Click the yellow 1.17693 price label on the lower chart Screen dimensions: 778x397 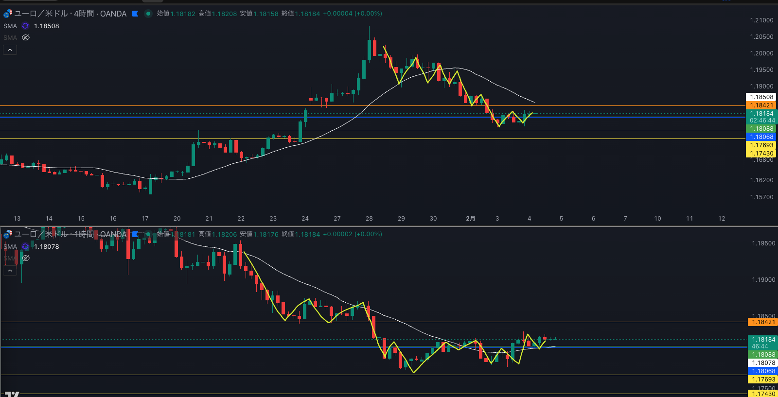click(762, 380)
